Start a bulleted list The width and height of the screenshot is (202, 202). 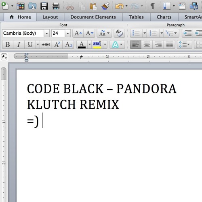tap(136, 33)
